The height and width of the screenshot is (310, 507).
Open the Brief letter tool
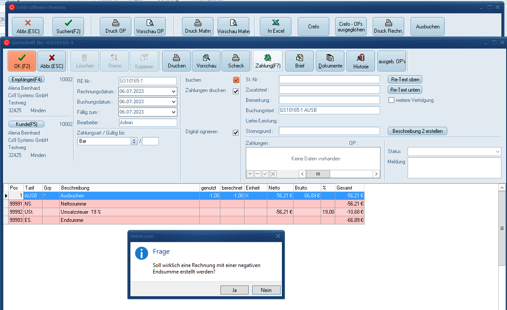[x=300, y=61]
